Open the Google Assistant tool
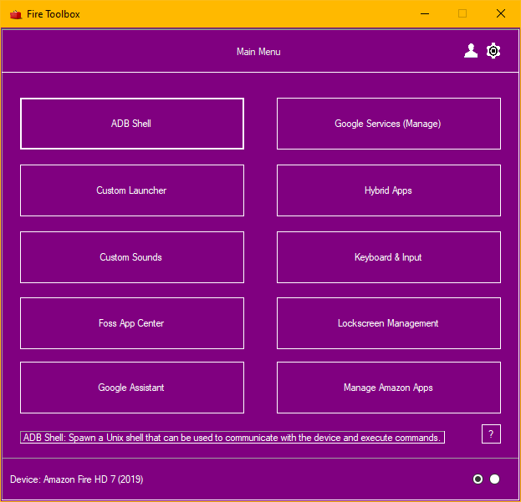The width and height of the screenshot is (521, 502). [132, 388]
